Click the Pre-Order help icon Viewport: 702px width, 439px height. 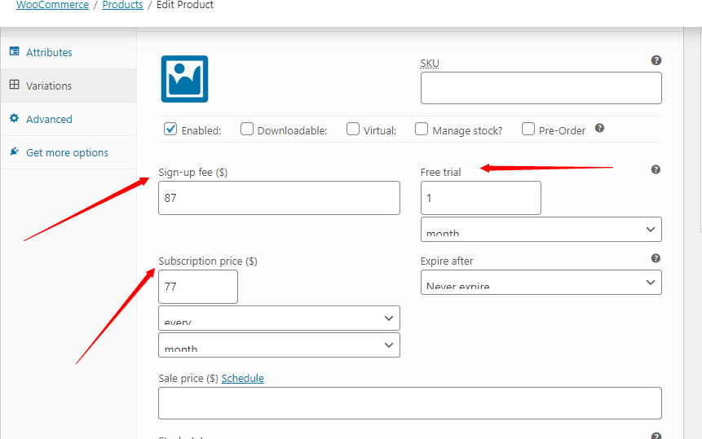click(x=599, y=129)
